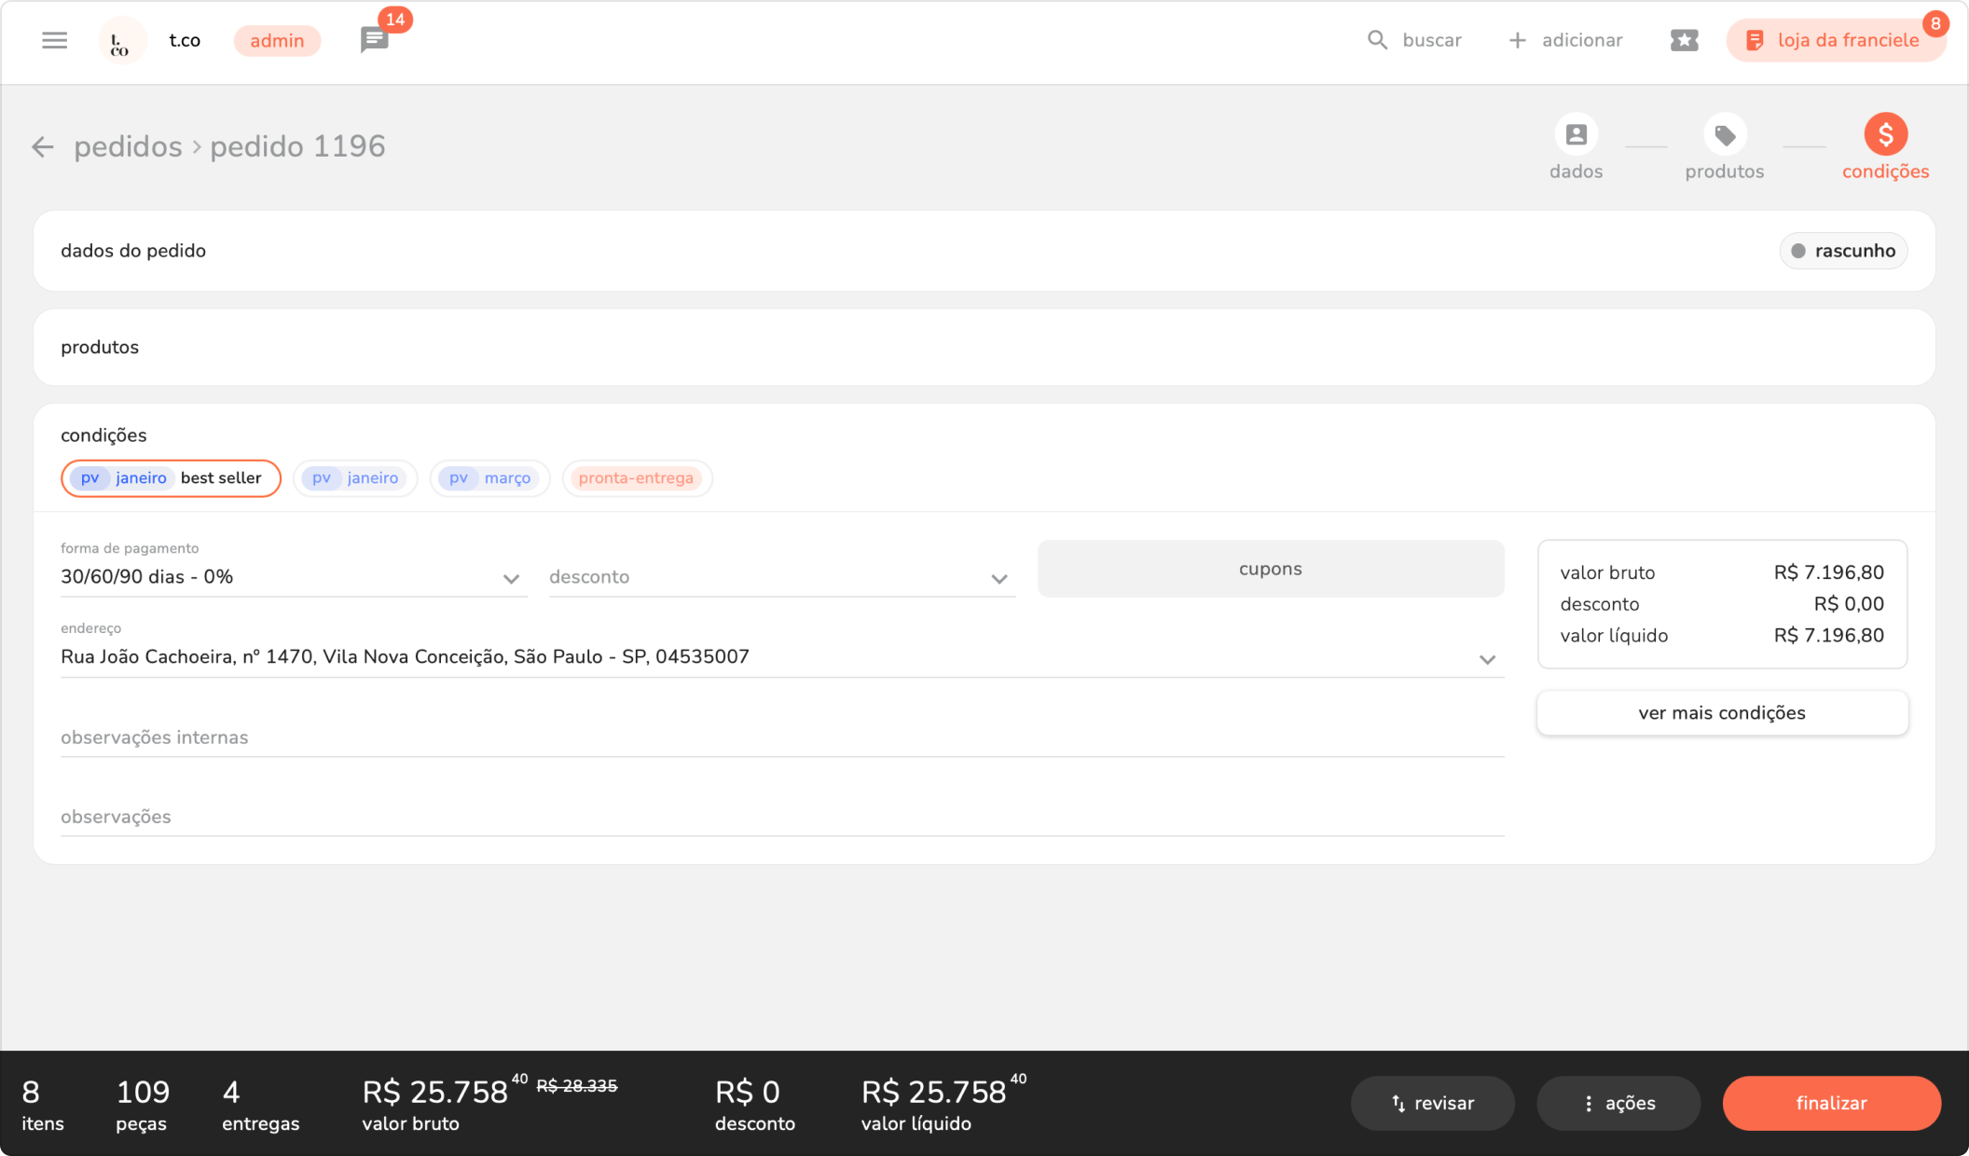Select the pronta-entrega condition chip
Viewport: 1969px width, 1156px height.
coord(637,478)
